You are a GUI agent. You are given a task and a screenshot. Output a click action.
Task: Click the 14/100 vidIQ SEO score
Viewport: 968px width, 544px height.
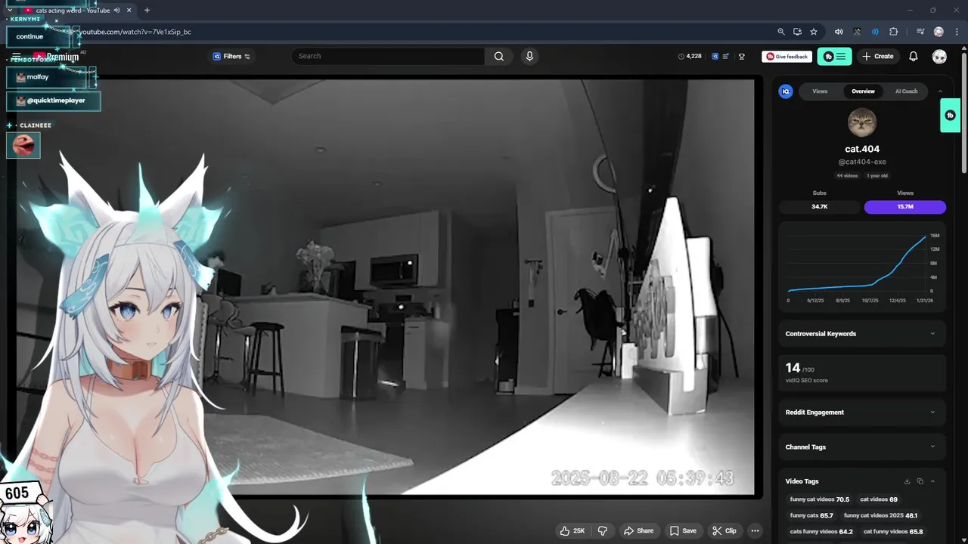(862, 372)
